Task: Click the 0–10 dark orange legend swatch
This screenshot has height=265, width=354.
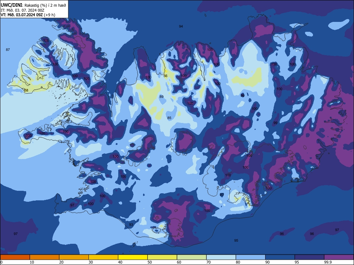Action: [15, 257]
